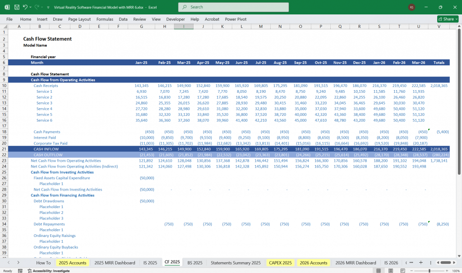Click the Excel icon in the title bar
Viewport: 462px width, 273px height.
click(x=6, y=7)
